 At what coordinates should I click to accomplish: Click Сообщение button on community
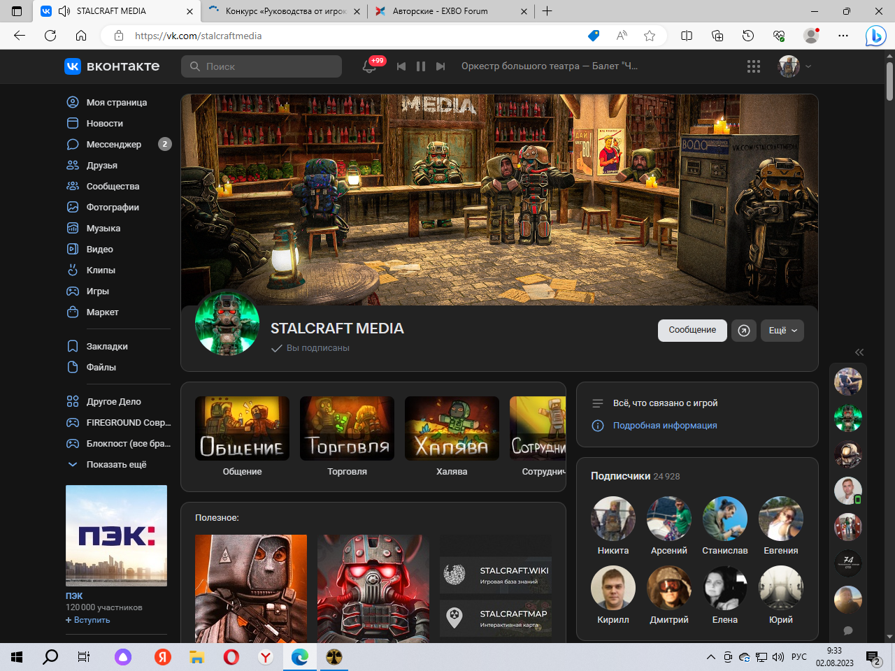tap(692, 330)
